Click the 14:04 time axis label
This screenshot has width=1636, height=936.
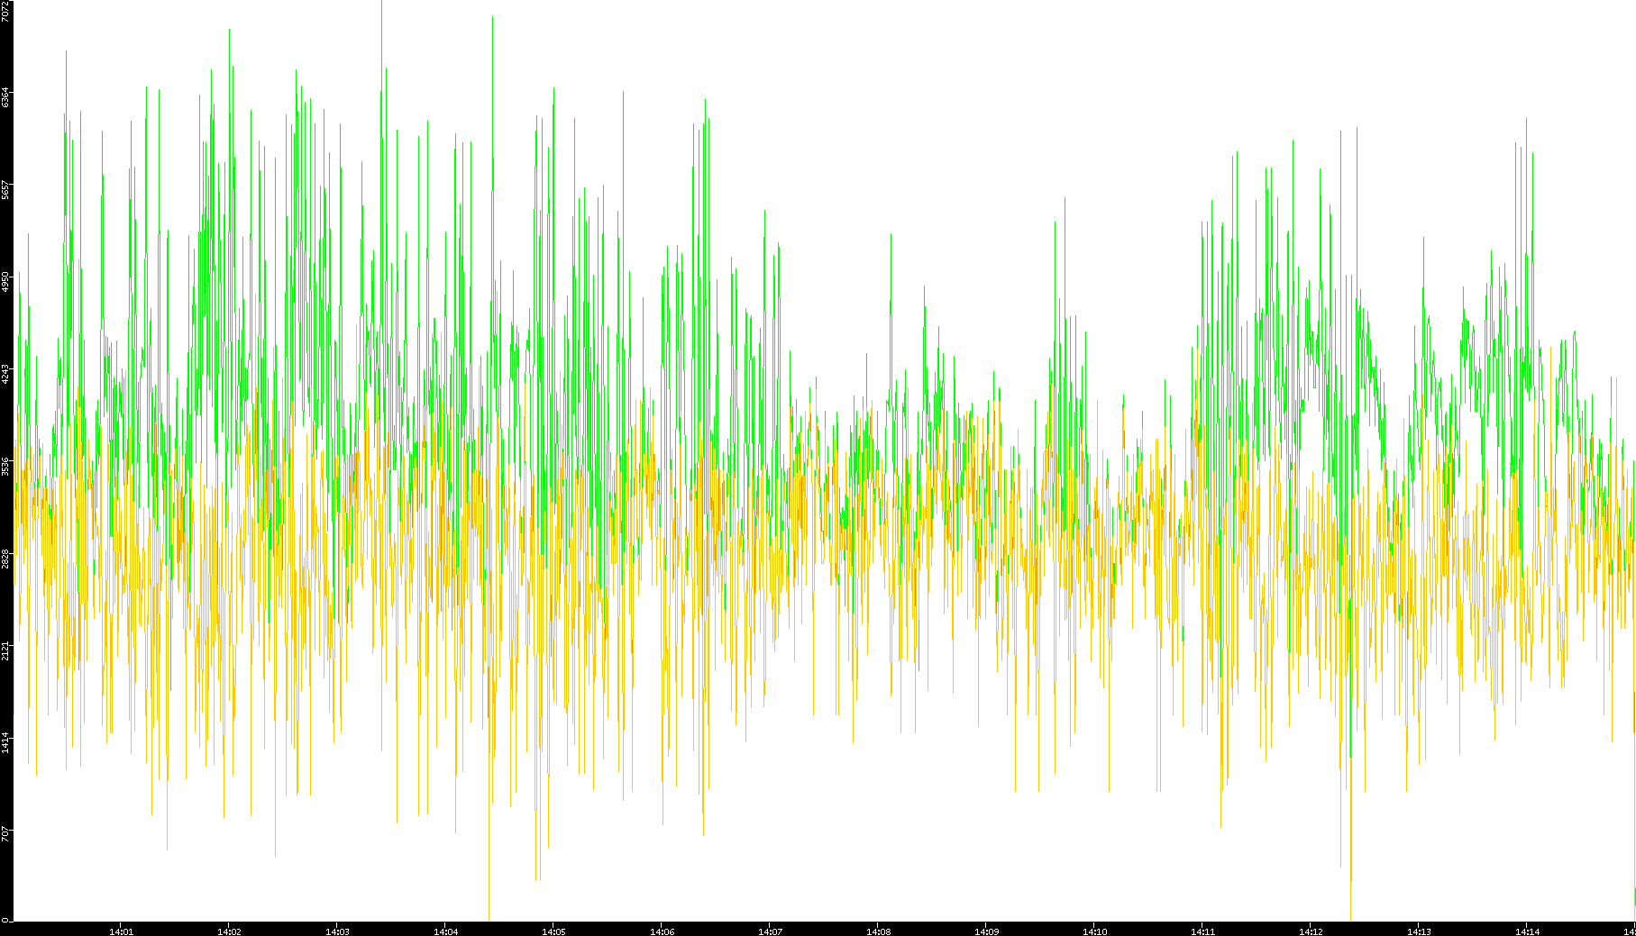click(445, 931)
